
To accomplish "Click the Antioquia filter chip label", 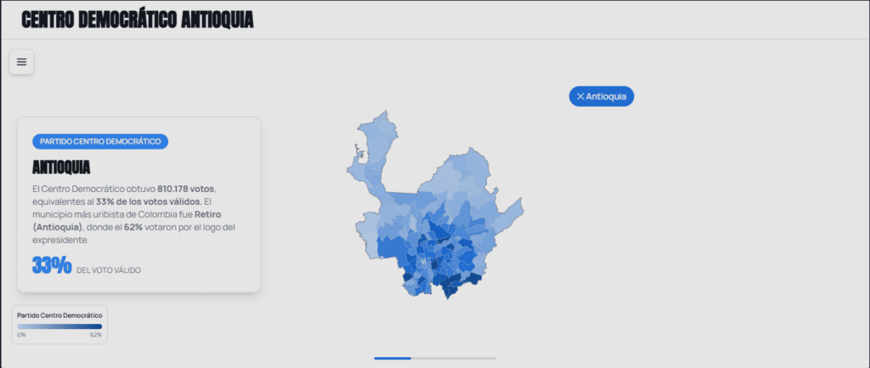I will pyautogui.click(x=607, y=97).
